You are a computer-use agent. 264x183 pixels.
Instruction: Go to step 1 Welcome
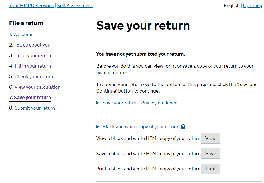[23, 34]
